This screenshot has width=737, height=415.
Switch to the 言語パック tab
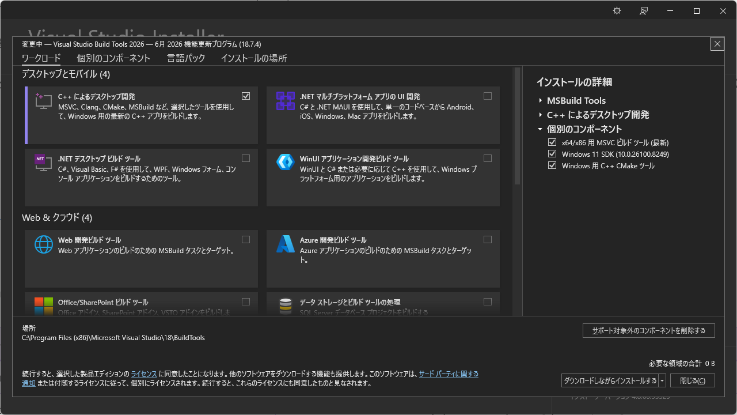[x=186, y=58]
